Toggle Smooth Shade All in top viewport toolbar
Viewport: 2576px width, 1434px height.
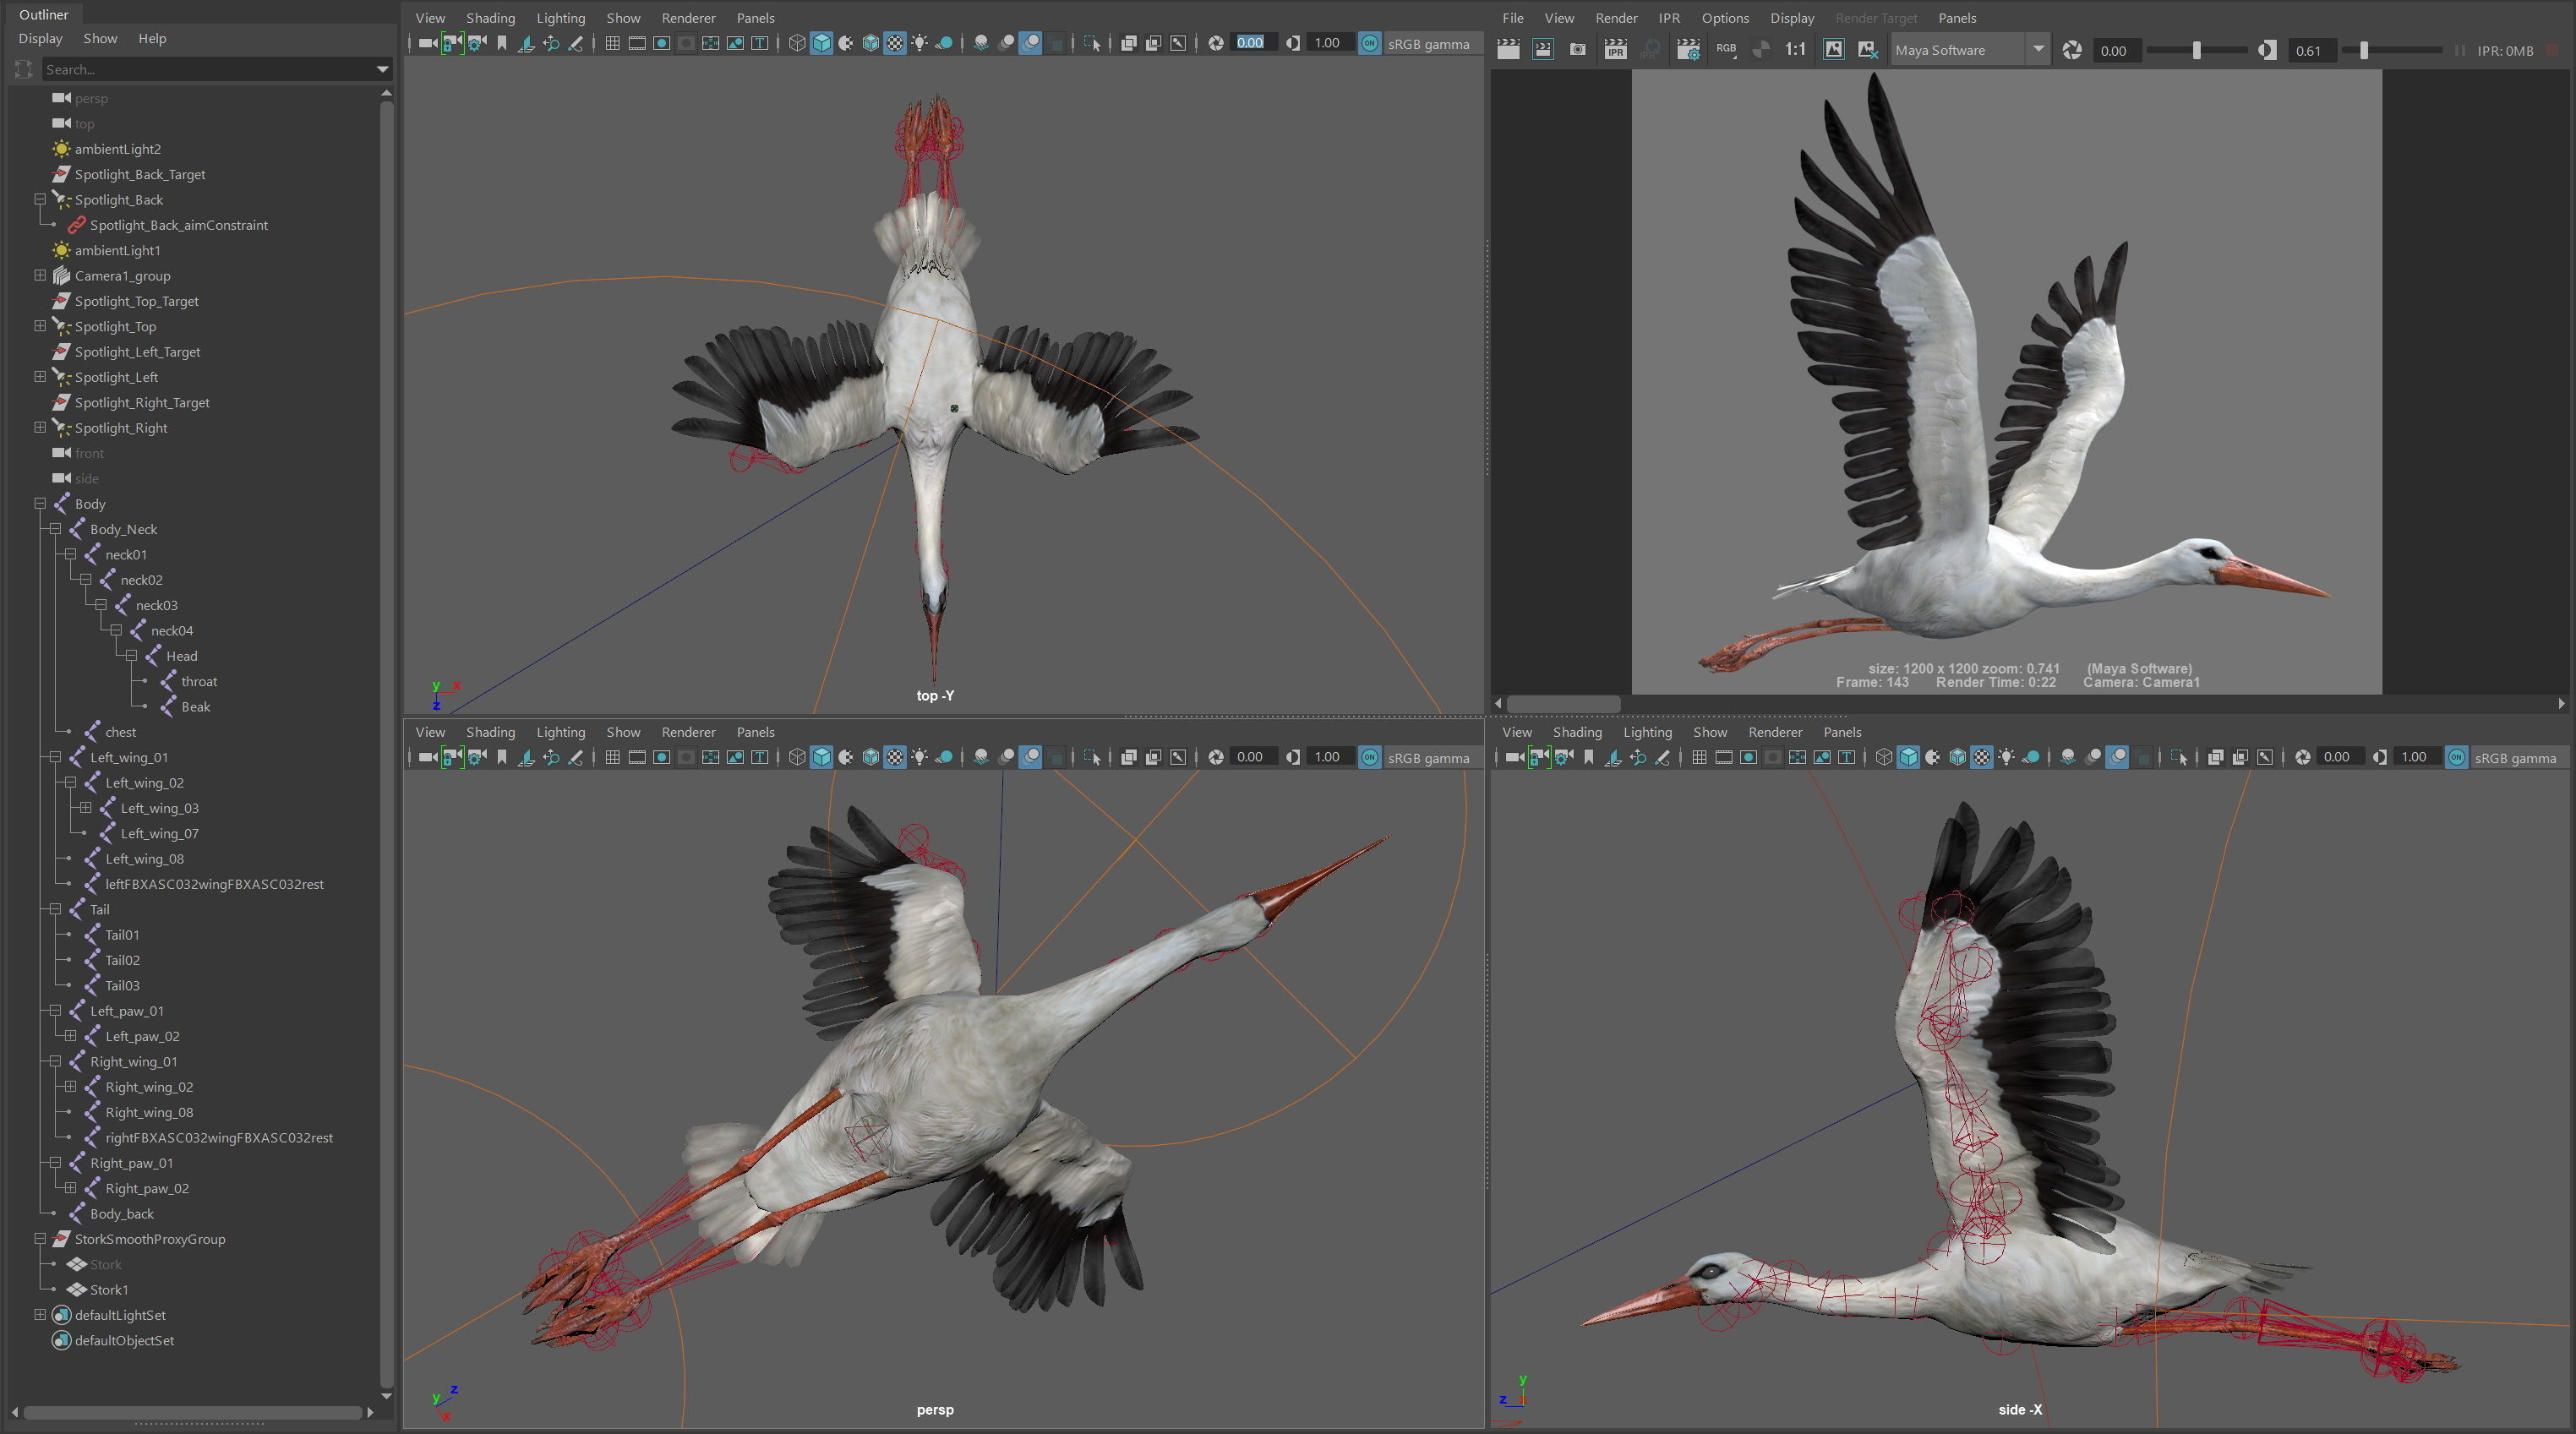pyautogui.click(x=821, y=43)
